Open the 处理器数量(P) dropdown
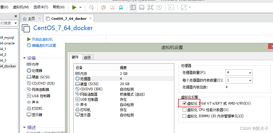Image resolution: width=273 pixels, height=133 pixels. [x=239, y=73]
